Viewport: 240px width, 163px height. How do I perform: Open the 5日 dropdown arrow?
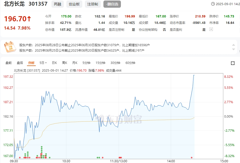click(x=46, y=63)
